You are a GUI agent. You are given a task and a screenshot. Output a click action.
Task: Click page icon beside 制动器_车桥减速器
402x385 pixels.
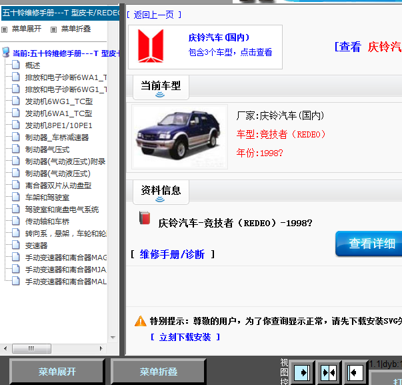click(16, 137)
